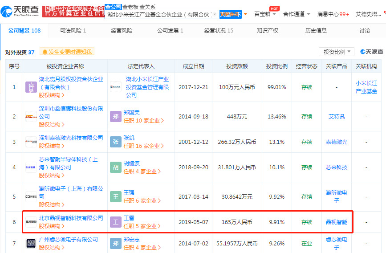Click the 郑 avatar icon for 郑宏志
Viewport: 386px width, 253px height.
tap(116, 243)
